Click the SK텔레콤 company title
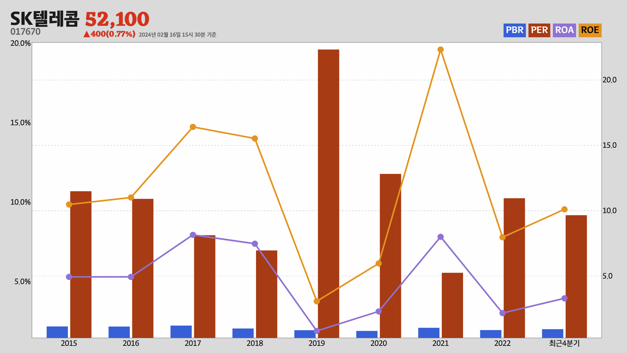Screen dimensions: 627x353 point(45,19)
